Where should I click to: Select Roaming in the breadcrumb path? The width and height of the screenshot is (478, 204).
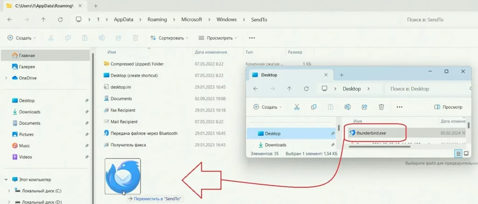click(157, 20)
